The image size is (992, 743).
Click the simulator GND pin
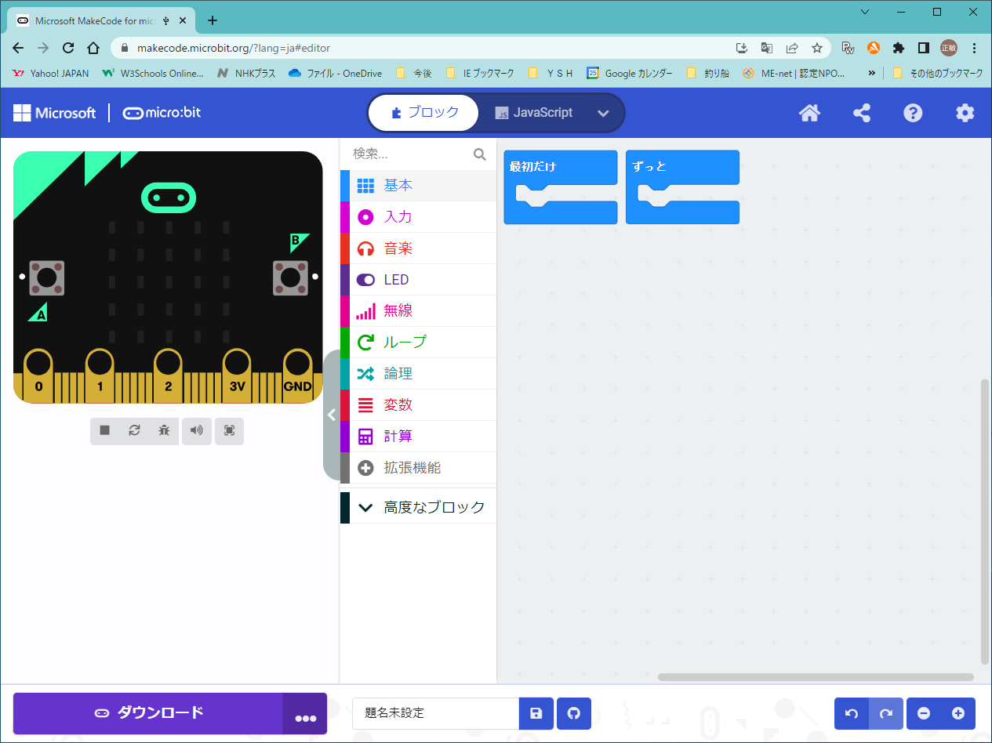[298, 375]
